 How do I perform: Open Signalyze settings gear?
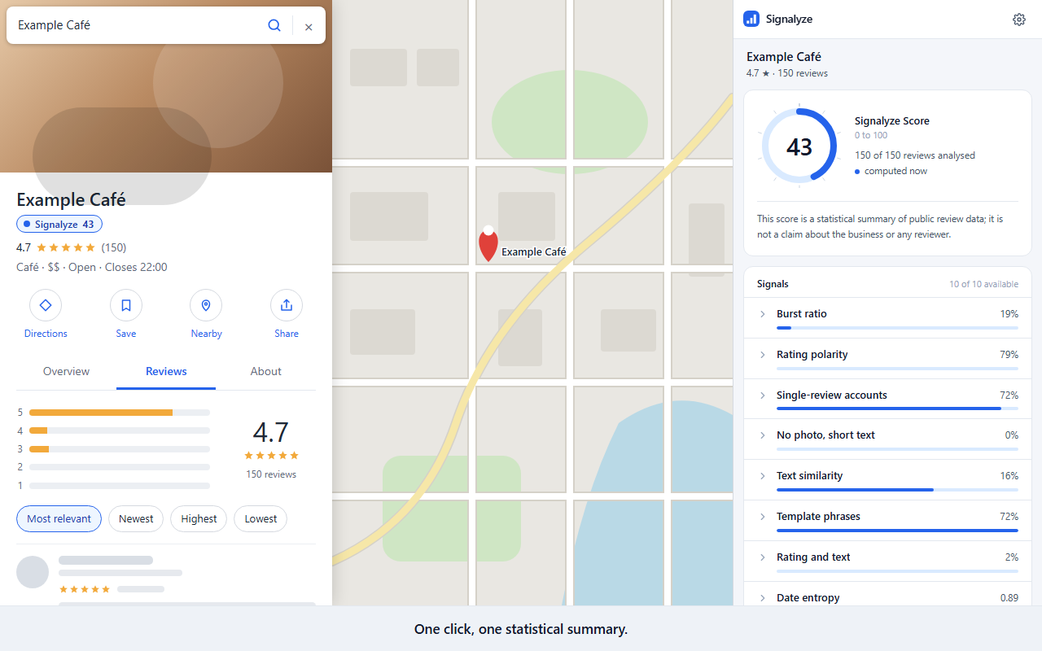pyautogui.click(x=1019, y=20)
